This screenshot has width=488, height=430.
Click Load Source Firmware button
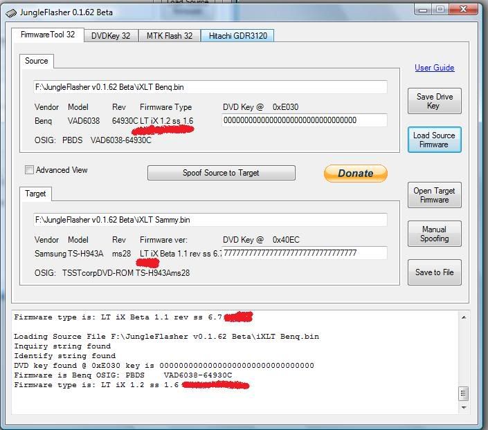[x=435, y=140]
